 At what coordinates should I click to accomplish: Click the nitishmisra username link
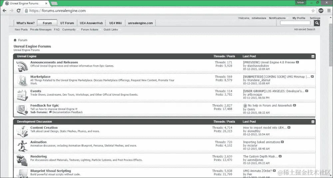259,18
